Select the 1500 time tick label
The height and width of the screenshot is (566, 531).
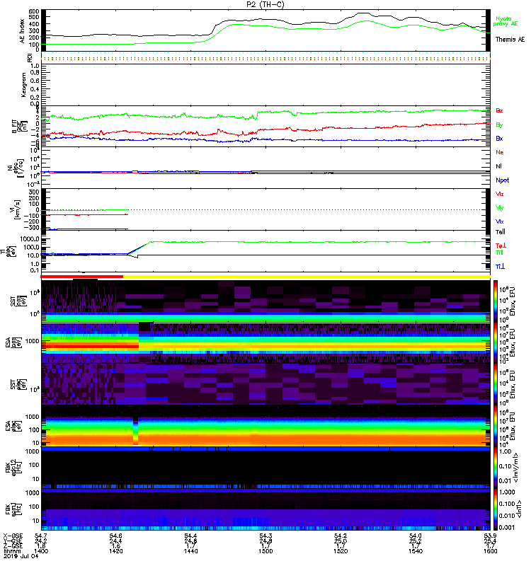265,551
